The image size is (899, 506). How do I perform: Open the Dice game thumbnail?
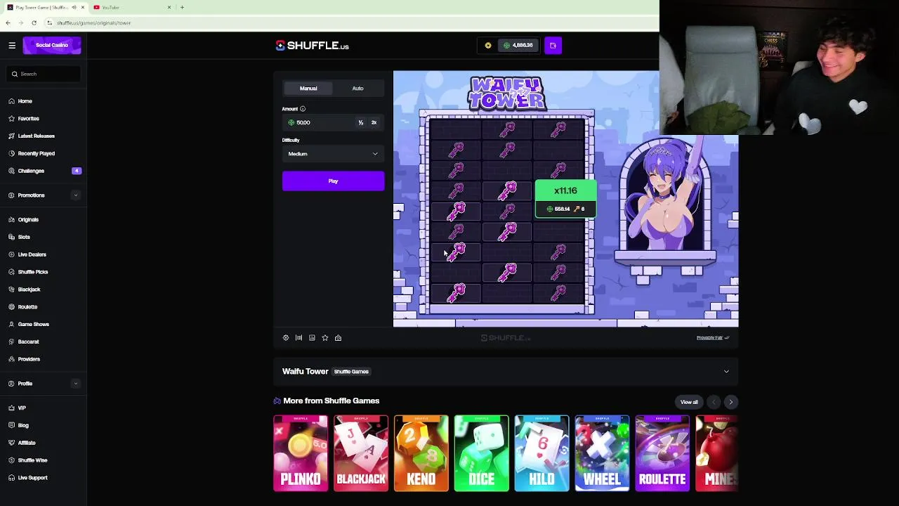[482, 453]
